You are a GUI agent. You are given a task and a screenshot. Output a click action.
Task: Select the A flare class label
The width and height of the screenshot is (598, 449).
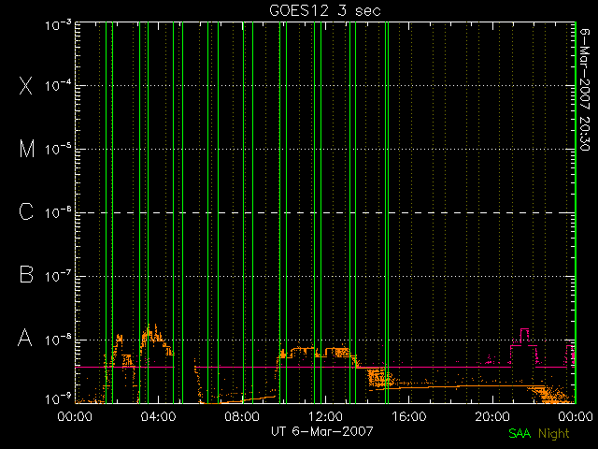(x=25, y=337)
